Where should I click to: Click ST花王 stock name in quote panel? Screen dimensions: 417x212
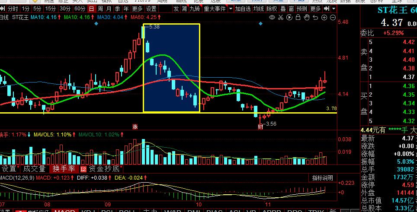[x=392, y=10]
